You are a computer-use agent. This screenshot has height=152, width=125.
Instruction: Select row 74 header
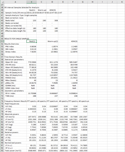(2, 101)
